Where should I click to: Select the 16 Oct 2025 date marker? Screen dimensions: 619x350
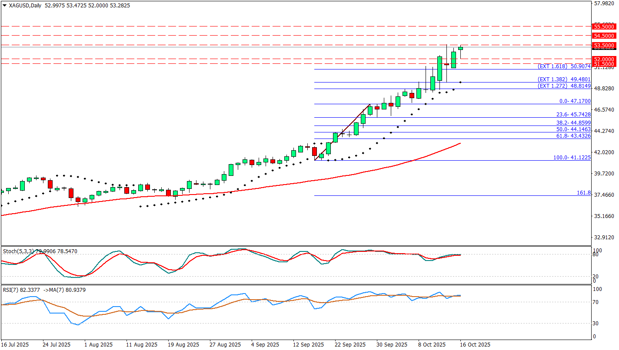pos(475,345)
